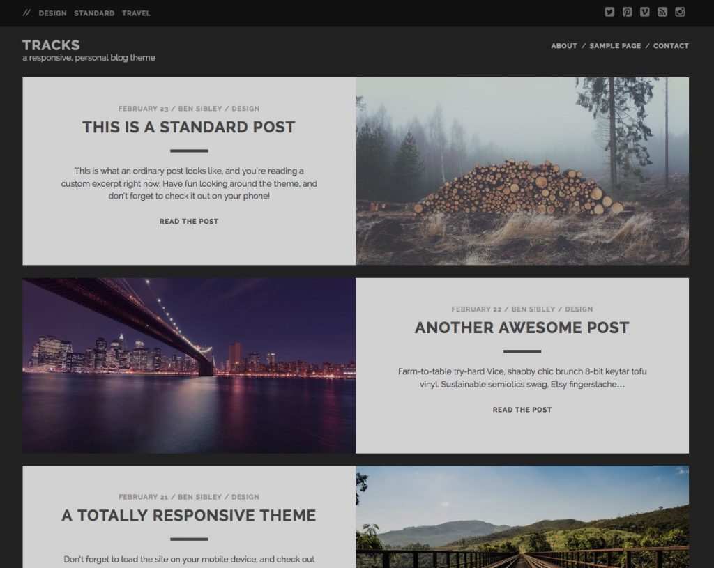Open the SAMPLE PAGE link

point(614,45)
